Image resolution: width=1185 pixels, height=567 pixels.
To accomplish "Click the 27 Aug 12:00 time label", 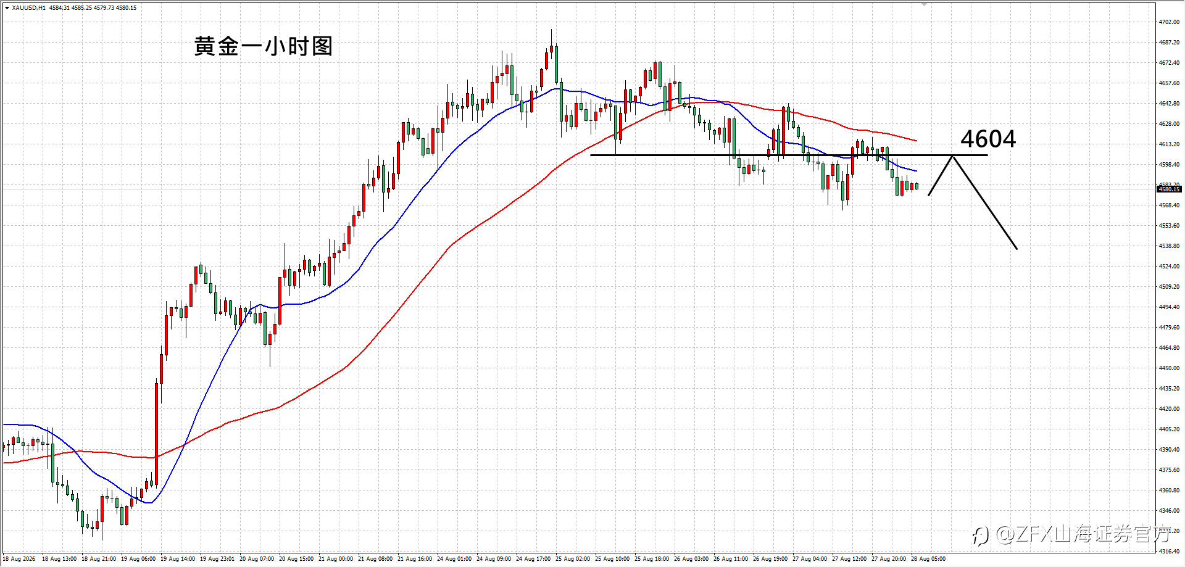I will [849, 559].
